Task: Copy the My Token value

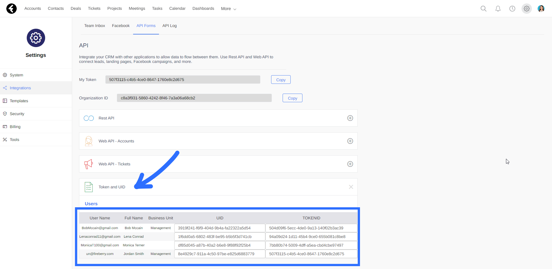Action: click(281, 80)
